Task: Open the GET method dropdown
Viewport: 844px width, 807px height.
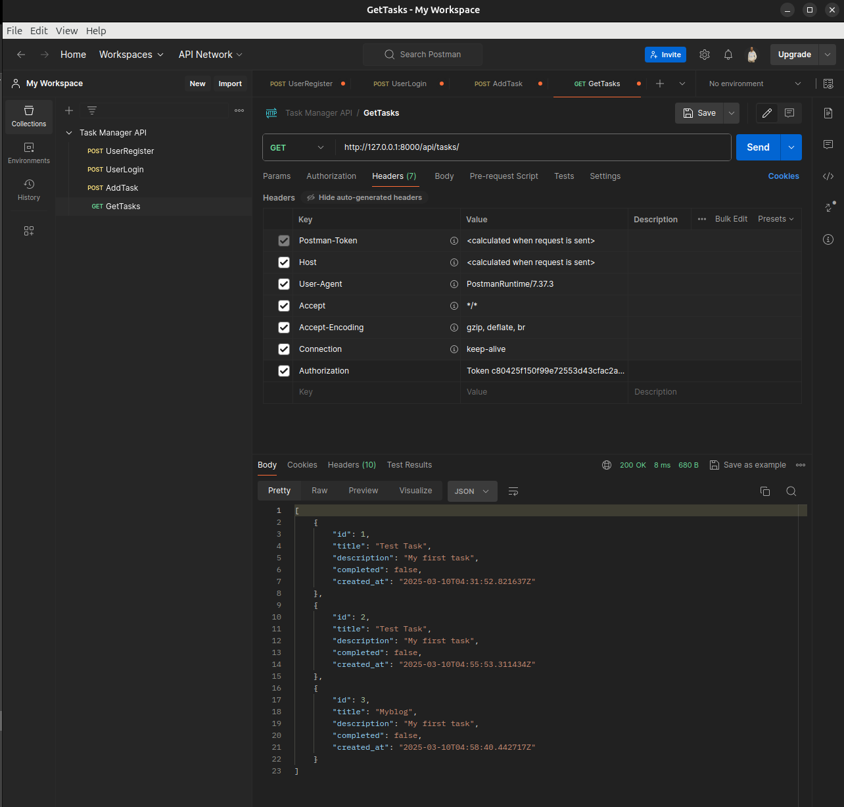Action: point(298,147)
